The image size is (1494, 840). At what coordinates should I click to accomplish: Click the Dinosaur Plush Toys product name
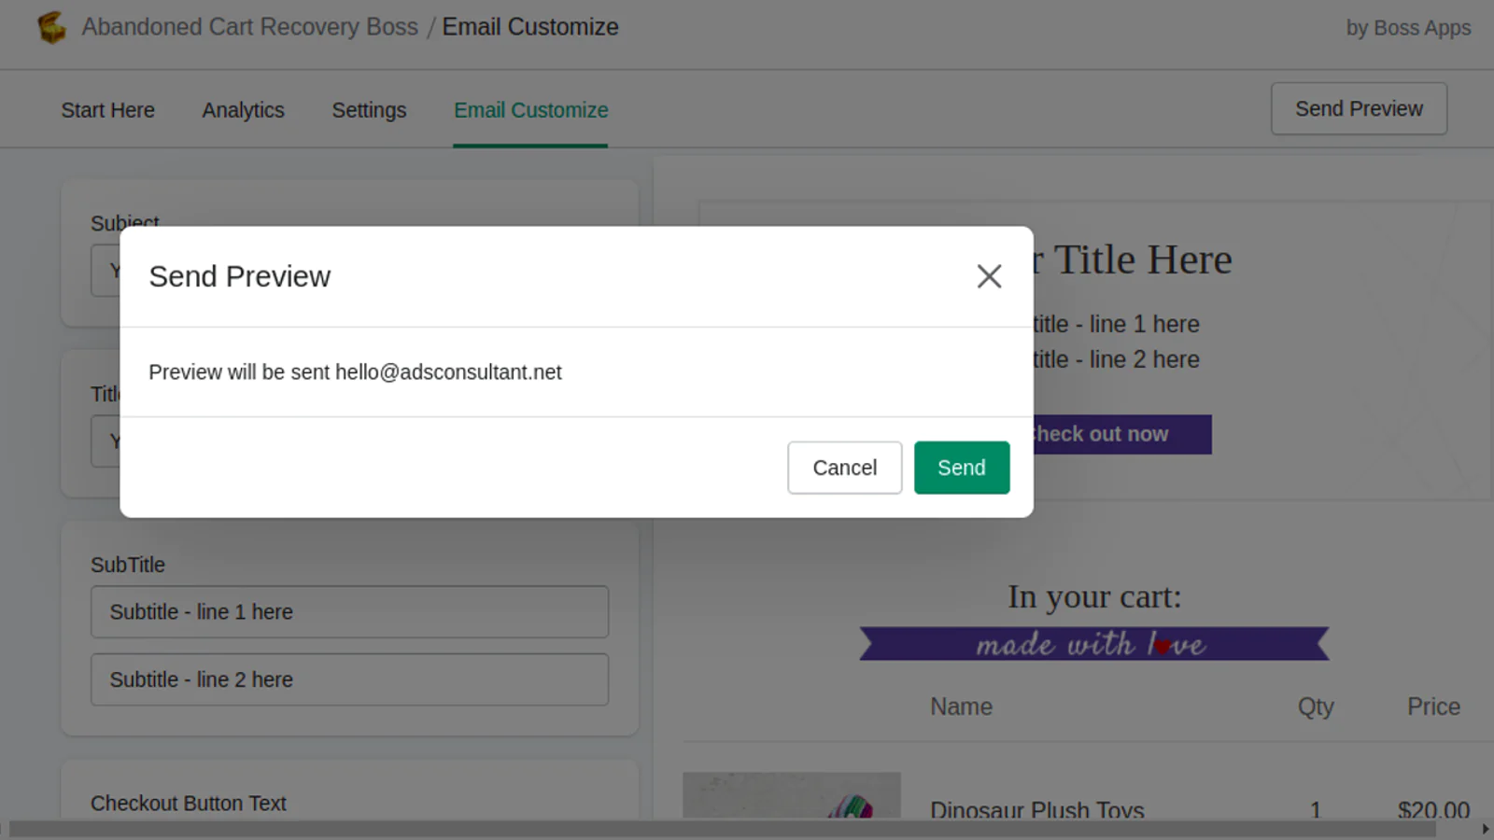pyautogui.click(x=1036, y=808)
